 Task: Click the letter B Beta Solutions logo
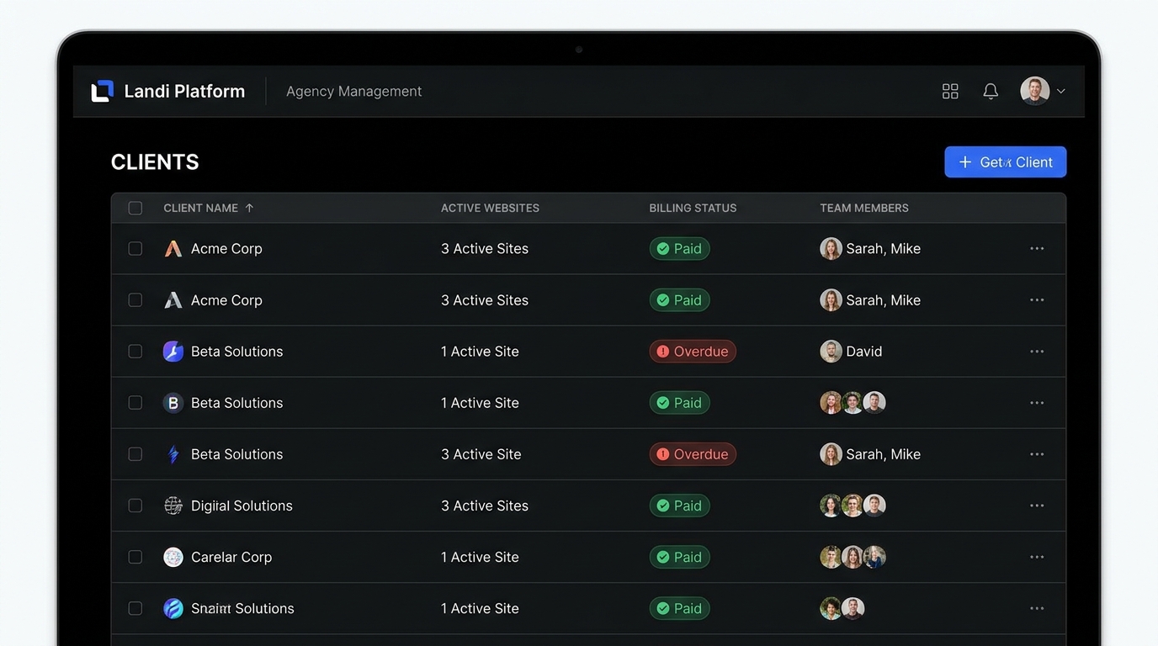173,403
